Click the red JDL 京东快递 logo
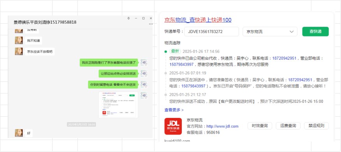 [x=173, y=126]
